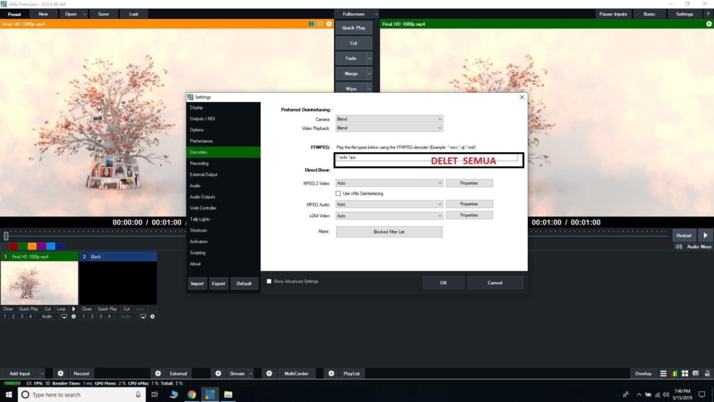Viewport: 714px width, 402px height.
Task: Switch to list view icon near Overlay
Action: click(663, 373)
